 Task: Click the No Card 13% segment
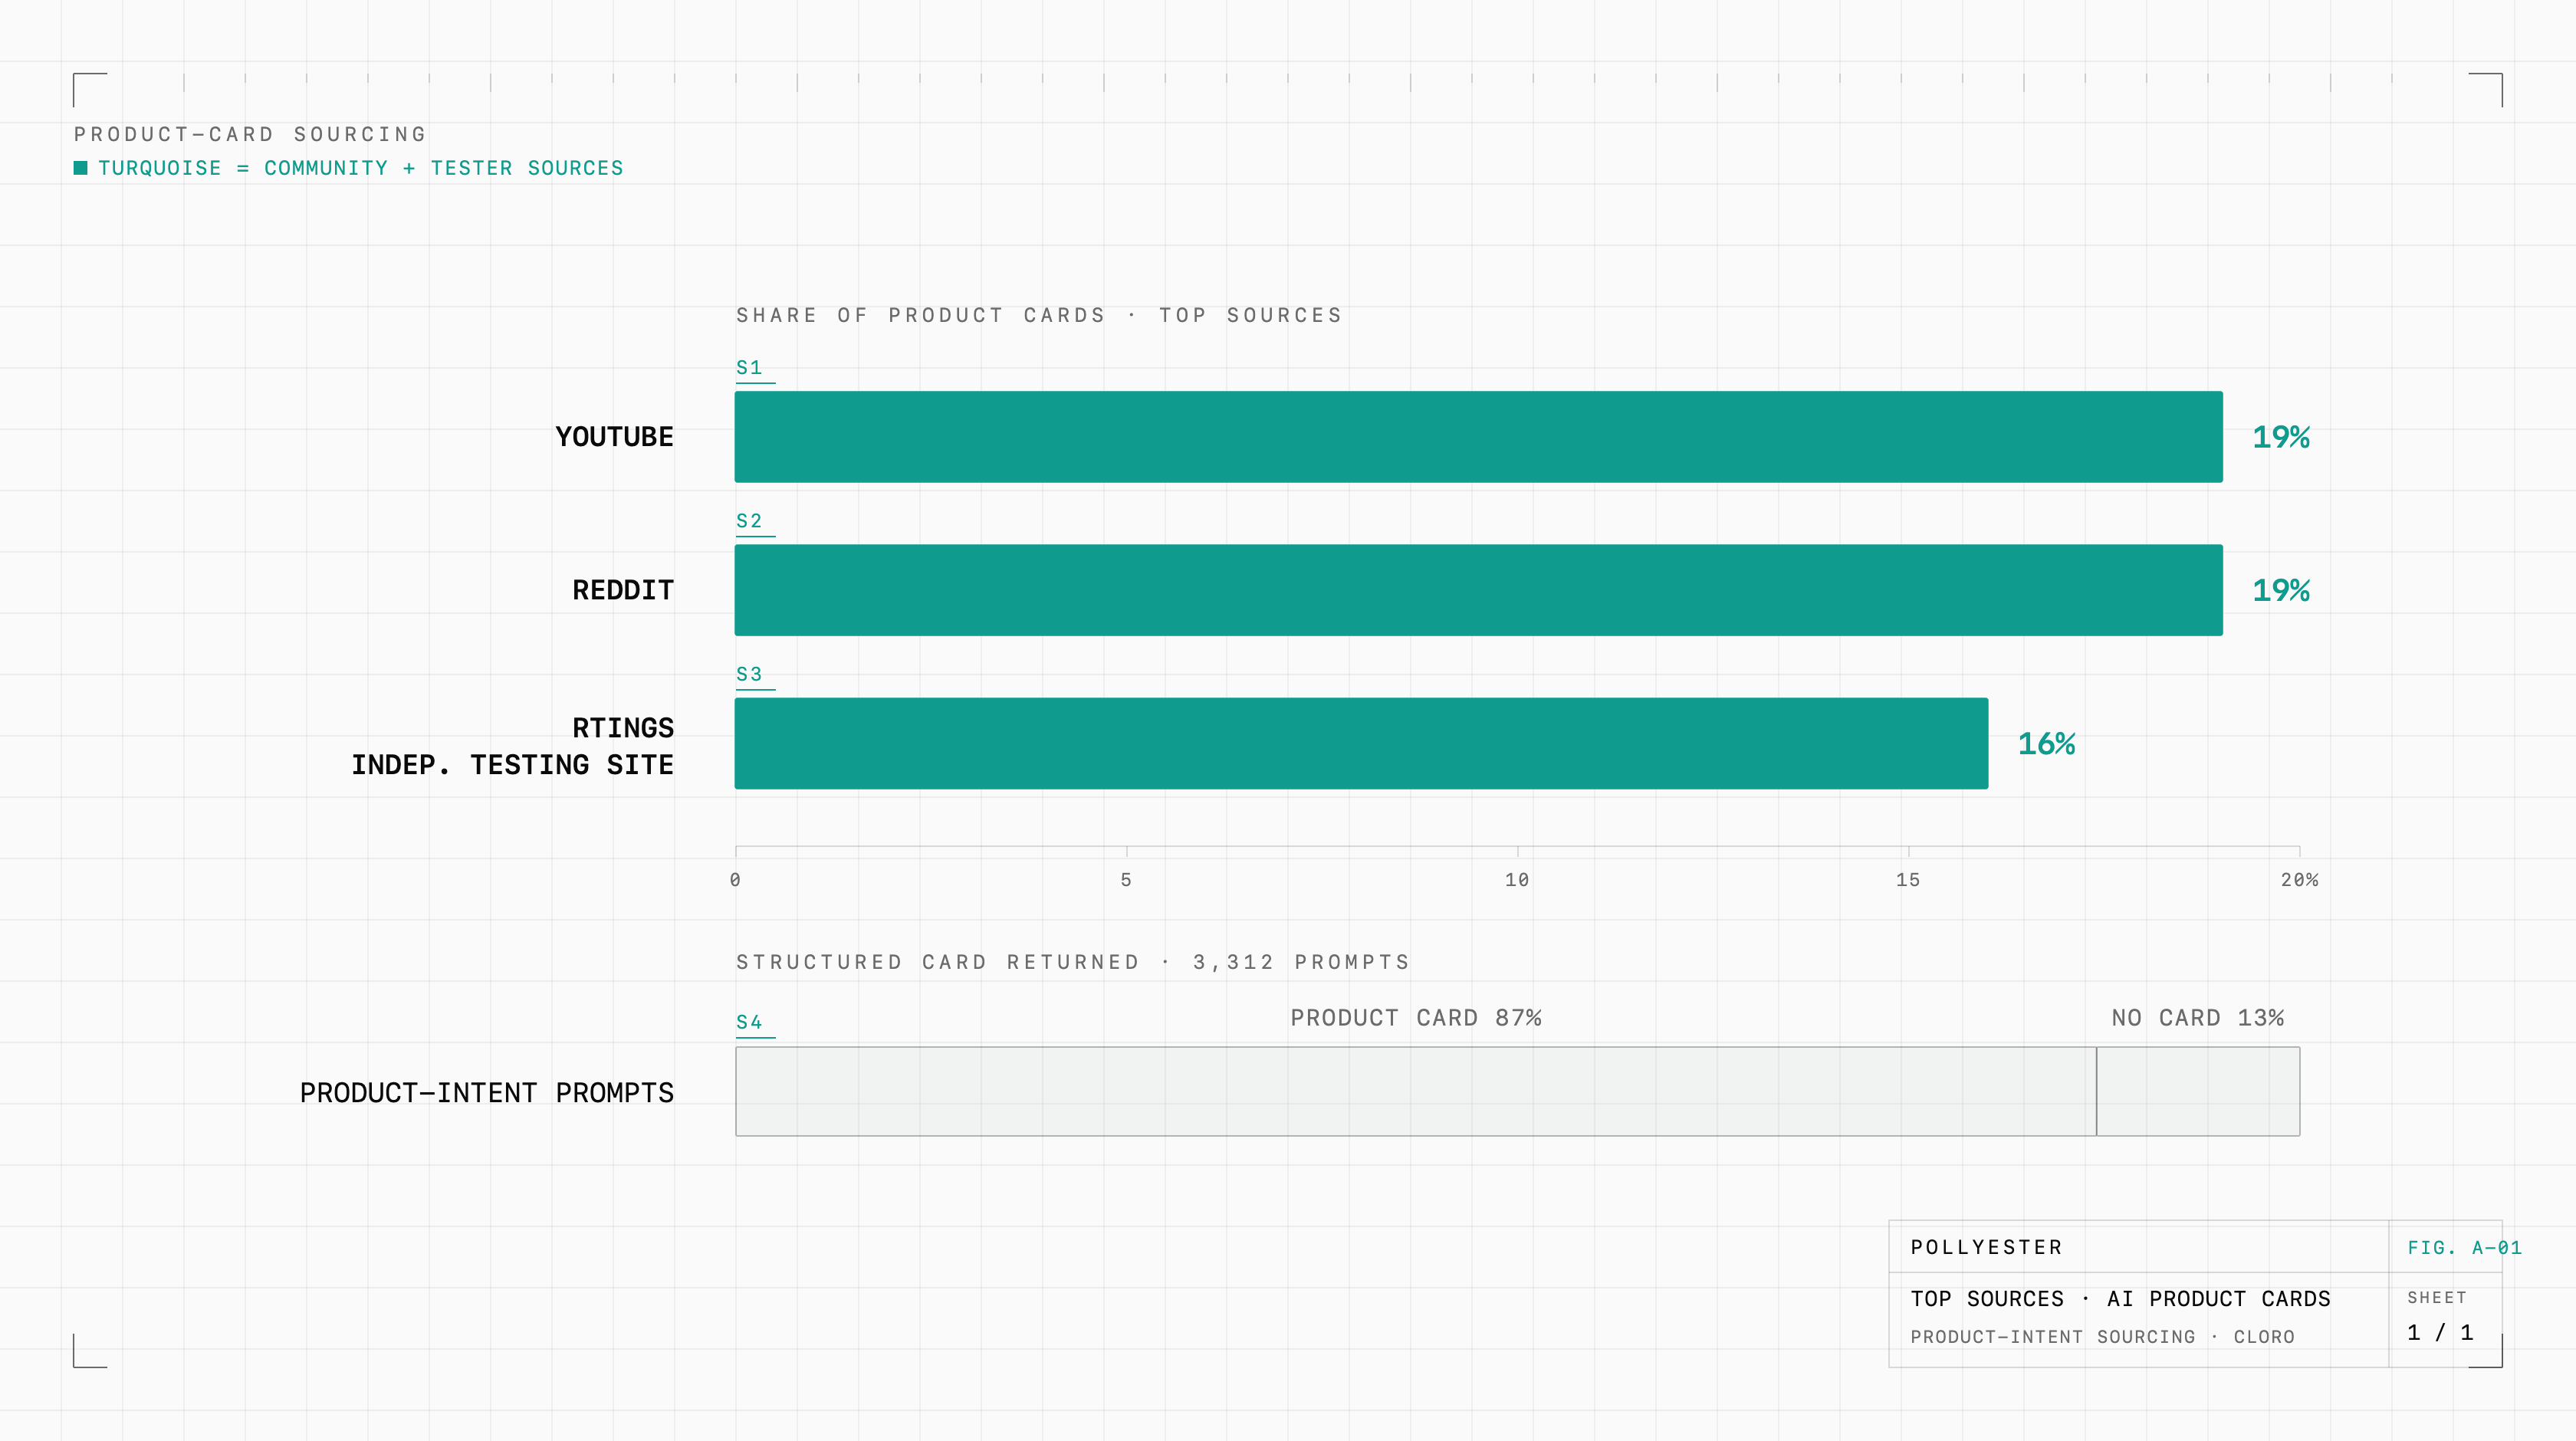click(x=2198, y=1091)
